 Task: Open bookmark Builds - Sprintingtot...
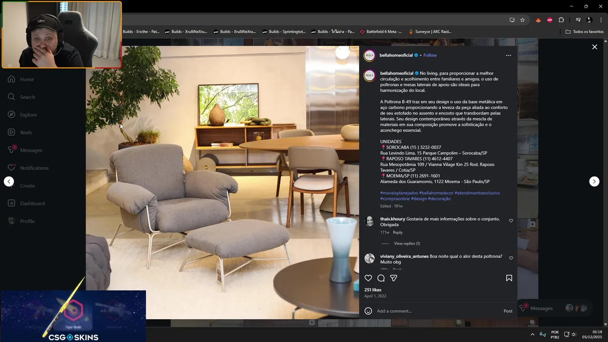coord(283,32)
